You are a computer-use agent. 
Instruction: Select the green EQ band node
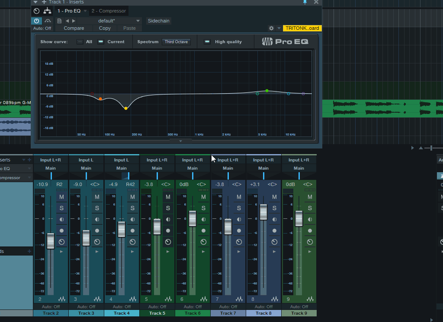coord(267,91)
